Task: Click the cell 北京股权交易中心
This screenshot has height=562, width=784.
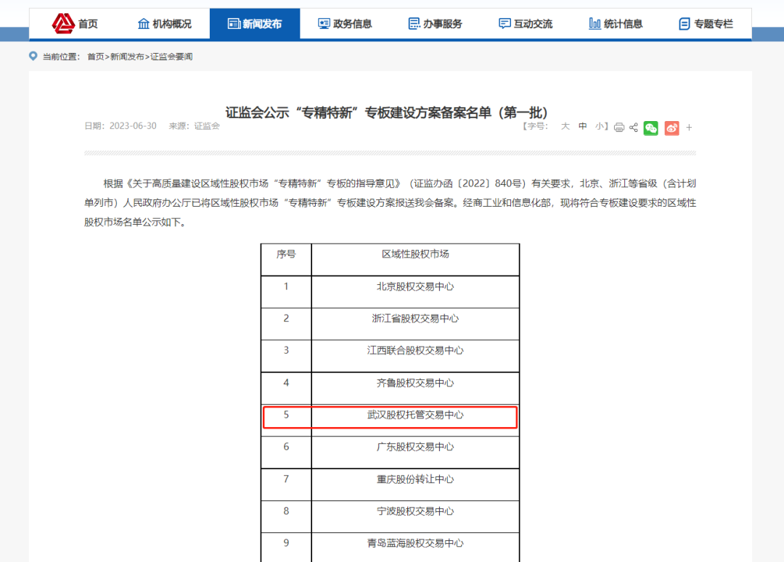Action: tap(415, 286)
